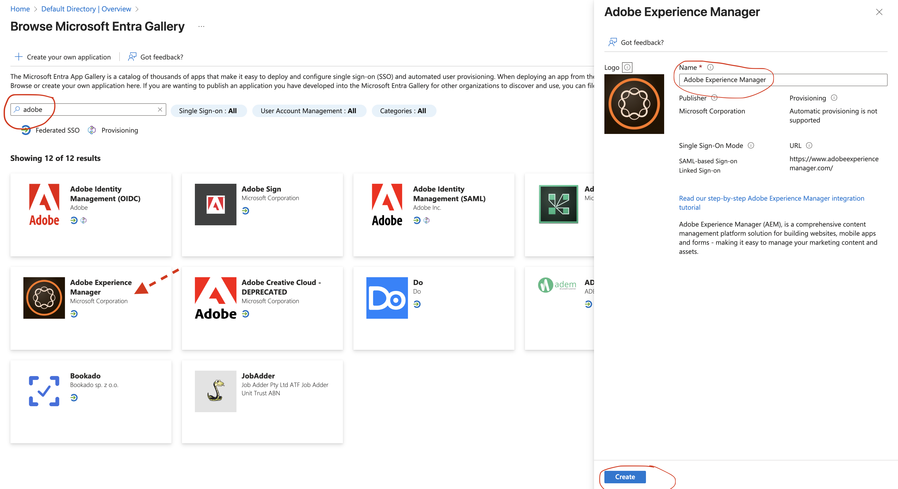Click the federated SSO icon on Do card

tap(417, 304)
